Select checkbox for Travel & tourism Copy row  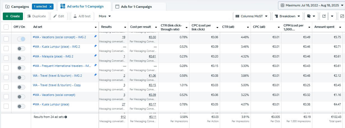(x=6, y=87)
